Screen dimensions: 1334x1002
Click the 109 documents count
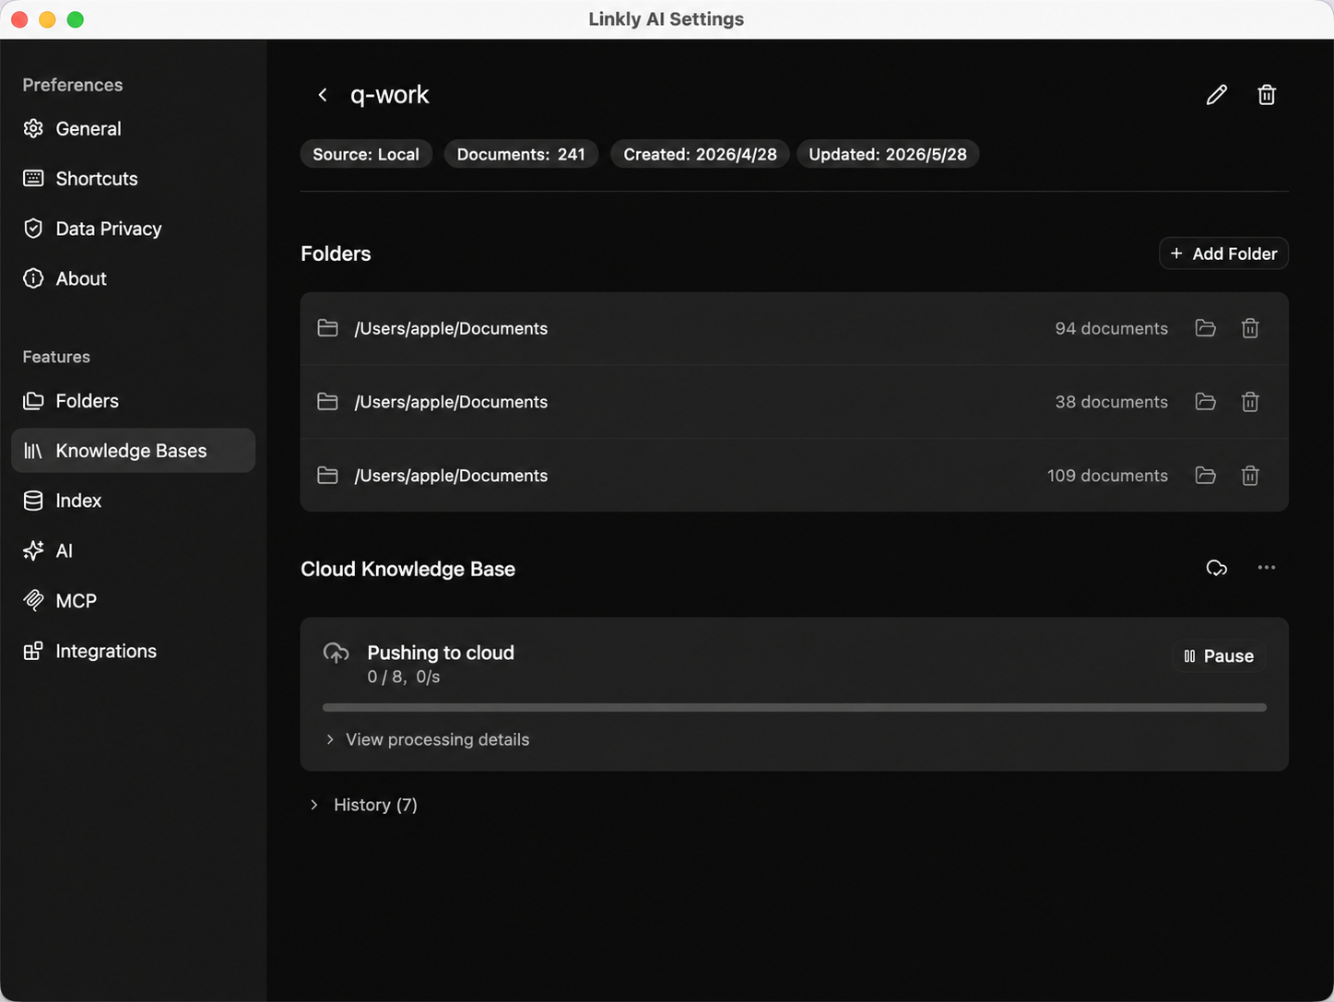tap(1107, 476)
